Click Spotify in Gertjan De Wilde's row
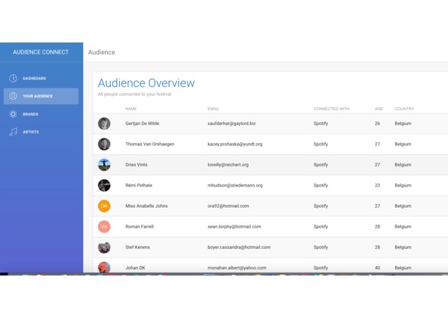 click(320, 124)
